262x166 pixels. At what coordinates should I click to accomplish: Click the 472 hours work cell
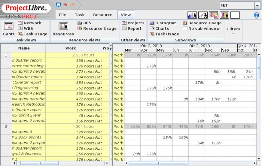point(70,99)
